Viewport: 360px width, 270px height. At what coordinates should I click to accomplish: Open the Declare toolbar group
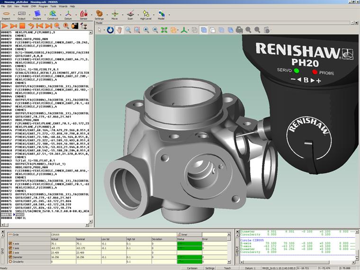click(x=37, y=15)
